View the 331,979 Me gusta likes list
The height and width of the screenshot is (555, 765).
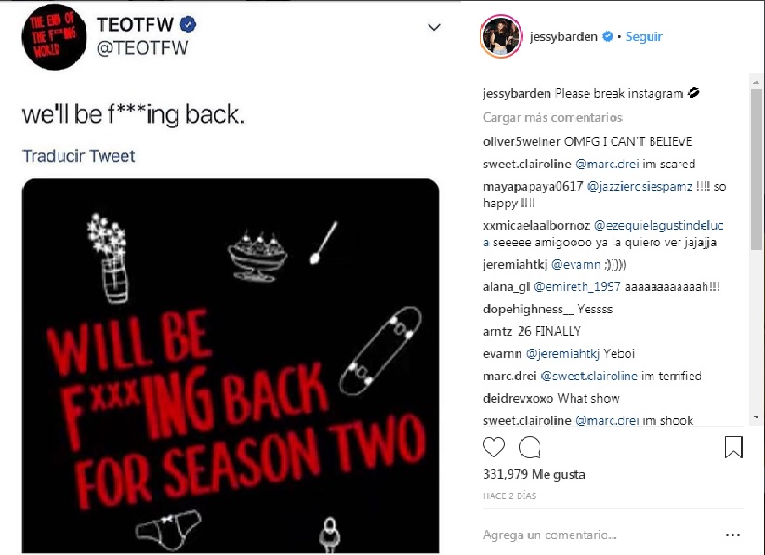coord(534,474)
